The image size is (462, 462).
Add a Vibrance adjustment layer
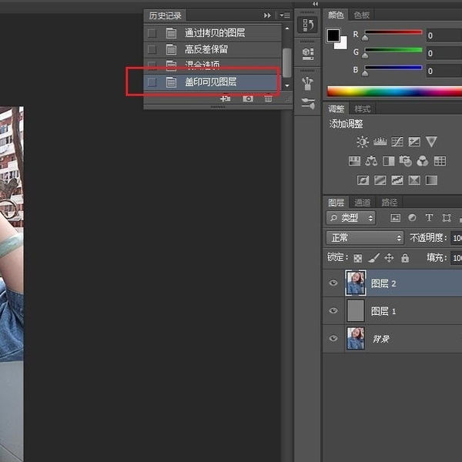pos(431,142)
